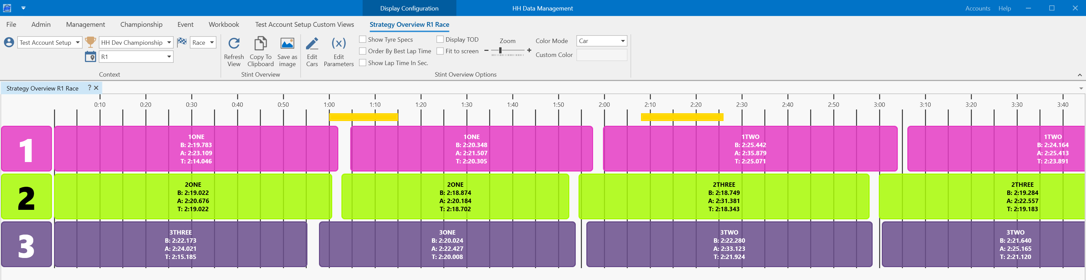This screenshot has height=280, width=1086.
Task: Check the Fit to screen option
Action: (x=440, y=51)
